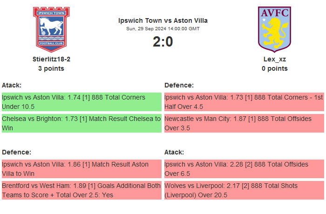This screenshot has width=326, height=214.
Task: Select the Aston Villa to Win bet row
Action: coord(81,169)
